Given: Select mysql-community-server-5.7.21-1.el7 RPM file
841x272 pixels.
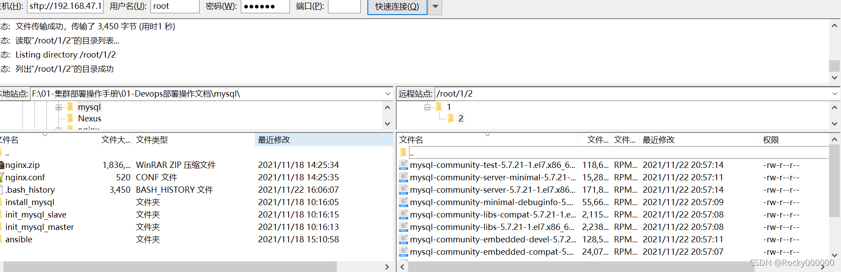Looking at the screenshot, I should pos(492,190).
